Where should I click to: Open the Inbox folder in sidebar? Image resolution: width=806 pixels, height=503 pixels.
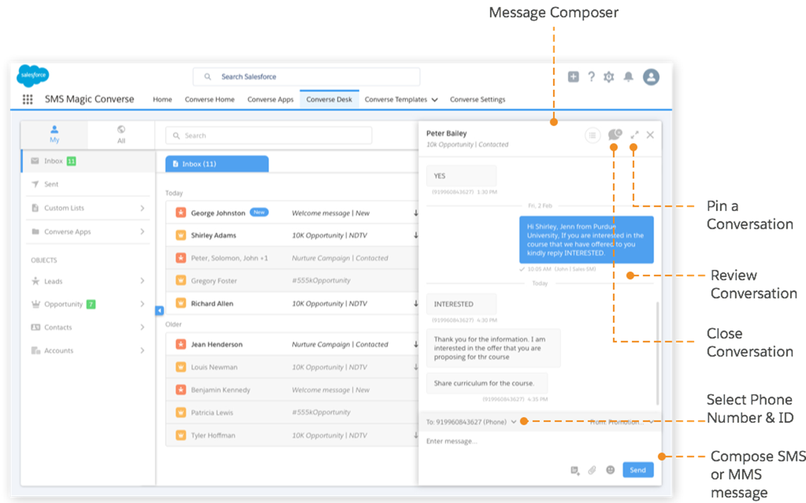coord(88,162)
